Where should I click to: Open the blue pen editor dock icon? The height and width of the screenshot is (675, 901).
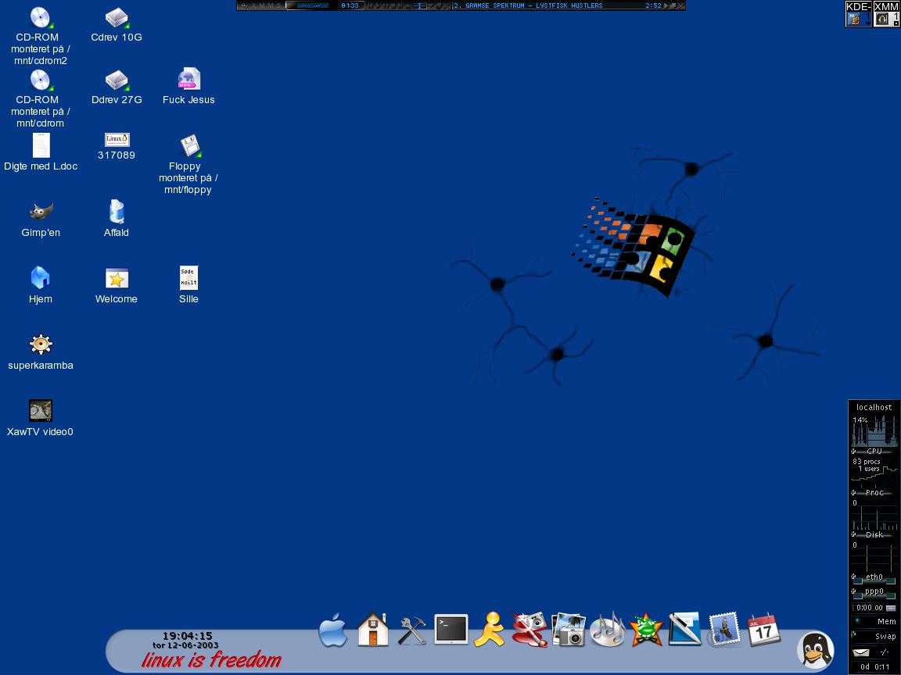click(684, 629)
